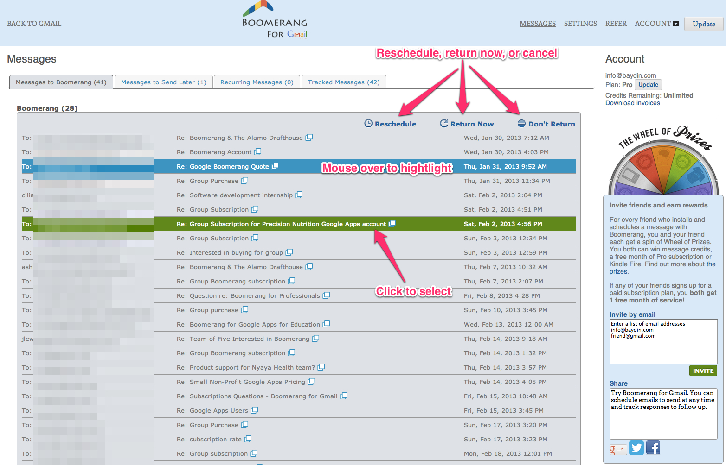Screen dimensions: 726x465
Task: Click the green INVITE button
Action: pos(703,371)
